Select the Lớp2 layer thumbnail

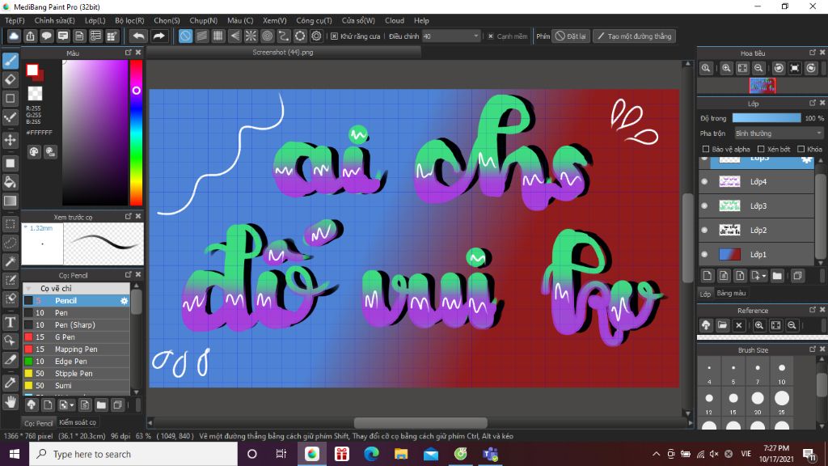click(730, 231)
